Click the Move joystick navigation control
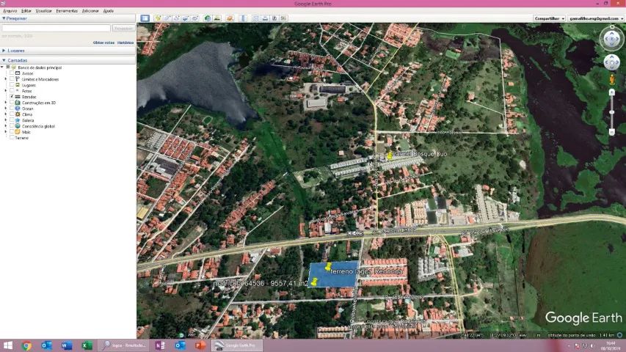The height and width of the screenshot is (352, 626). (x=611, y=62)
